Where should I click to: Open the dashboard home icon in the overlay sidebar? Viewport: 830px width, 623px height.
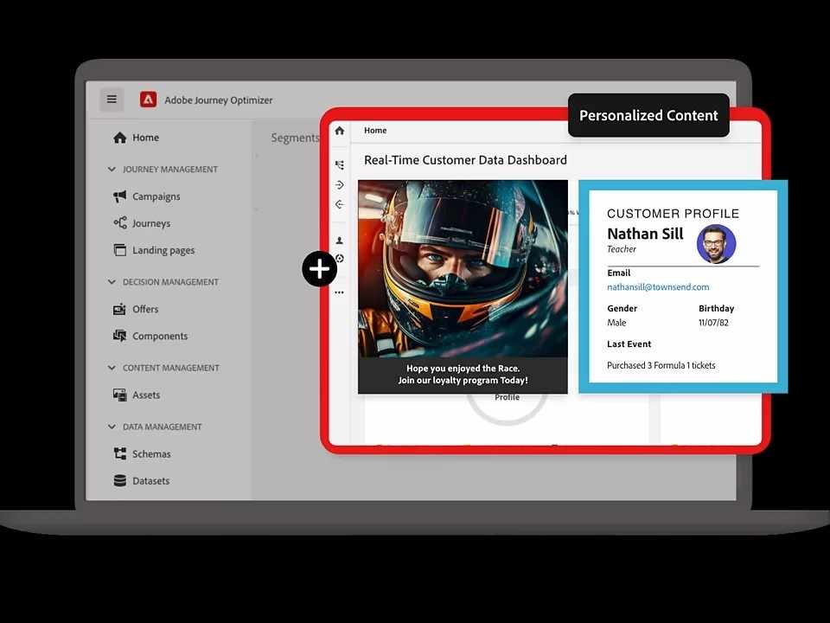click(340, 131)
